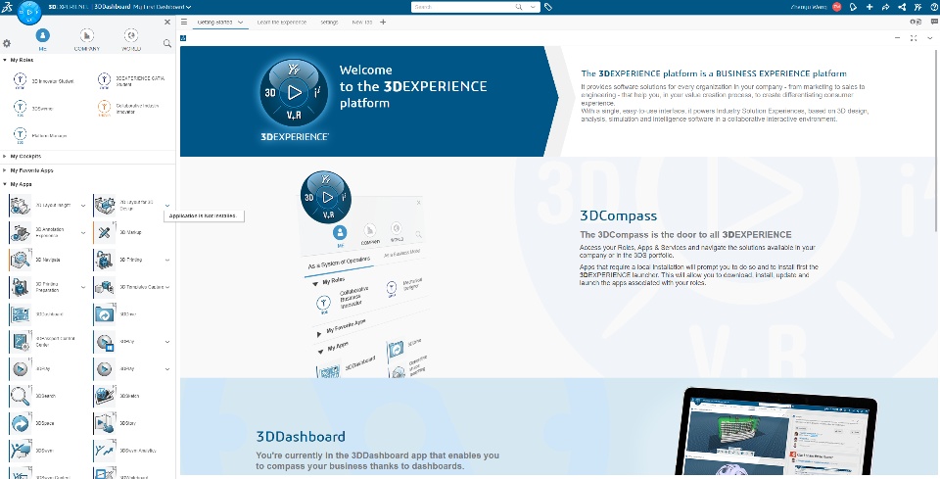This screenshot has height=479, width=940.
Task: Expand the My Cockpits section
Action: click(x=5, y=156)
